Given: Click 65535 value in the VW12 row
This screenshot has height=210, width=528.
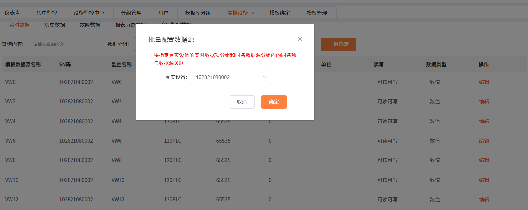Looking at the screenshot, I should [x=223, y=199].
